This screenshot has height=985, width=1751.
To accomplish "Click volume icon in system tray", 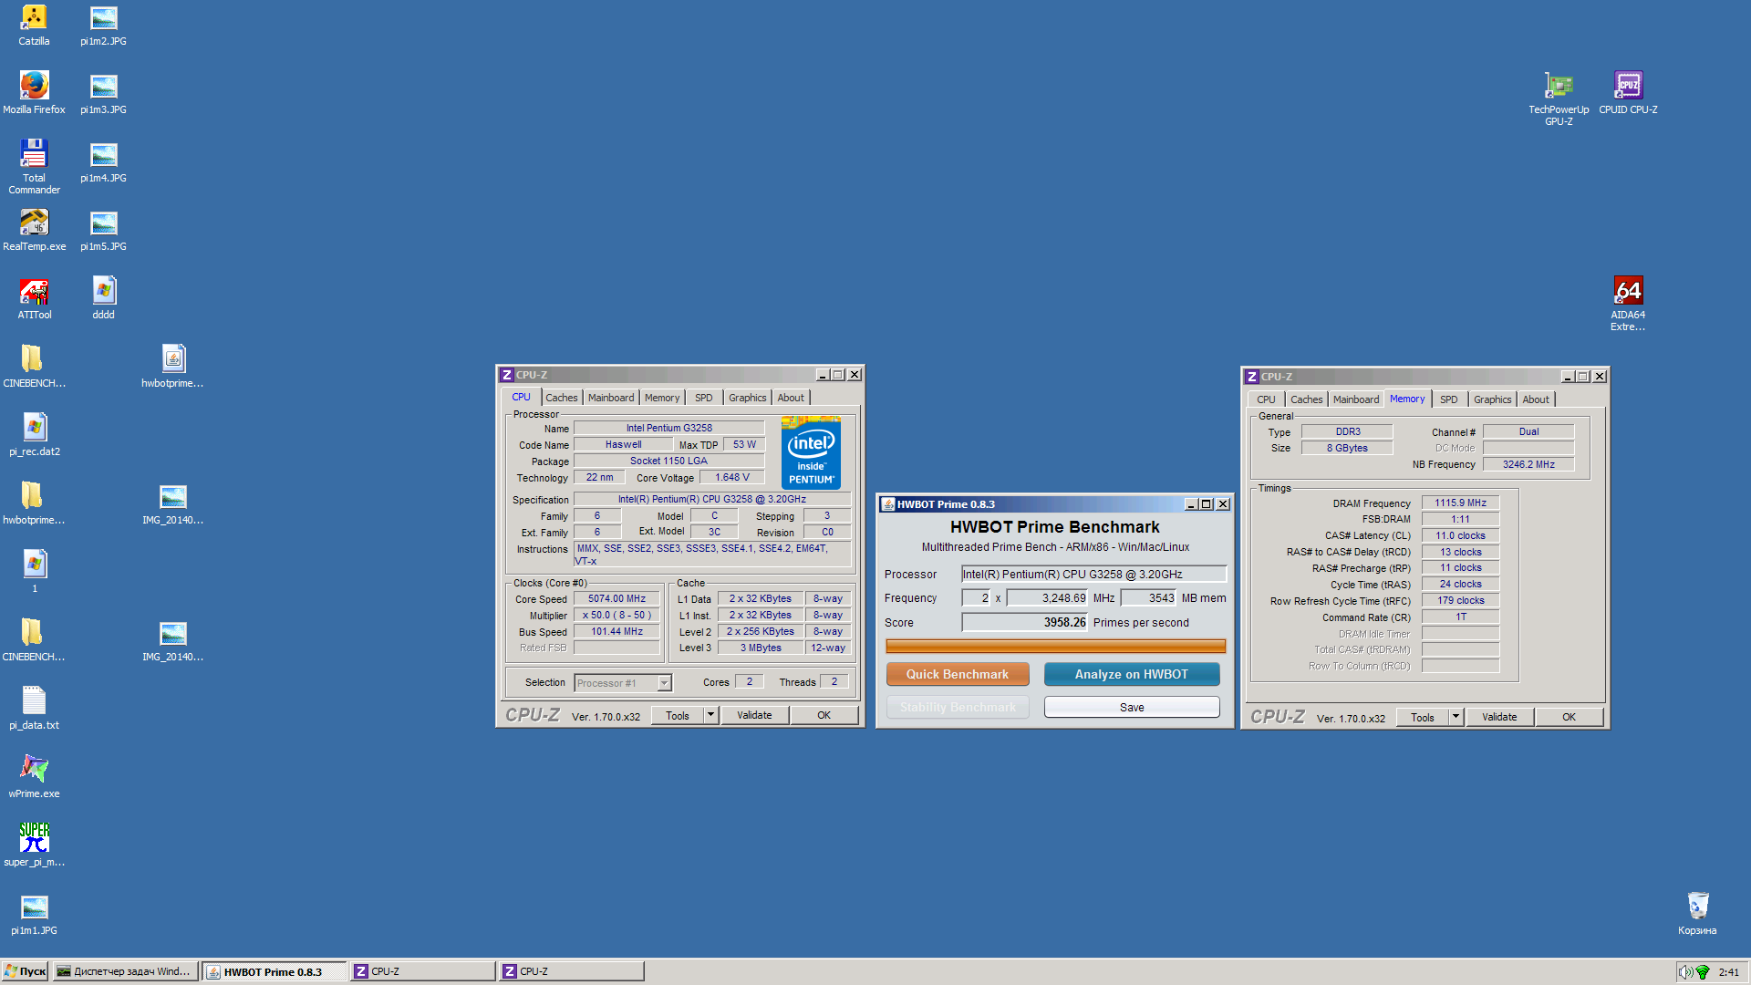I will pyautogui.click(x=1685, y=972).
